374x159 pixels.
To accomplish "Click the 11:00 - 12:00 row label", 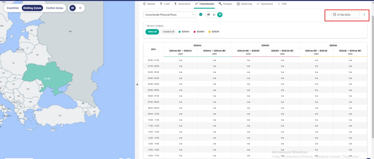I will [153, 126].
